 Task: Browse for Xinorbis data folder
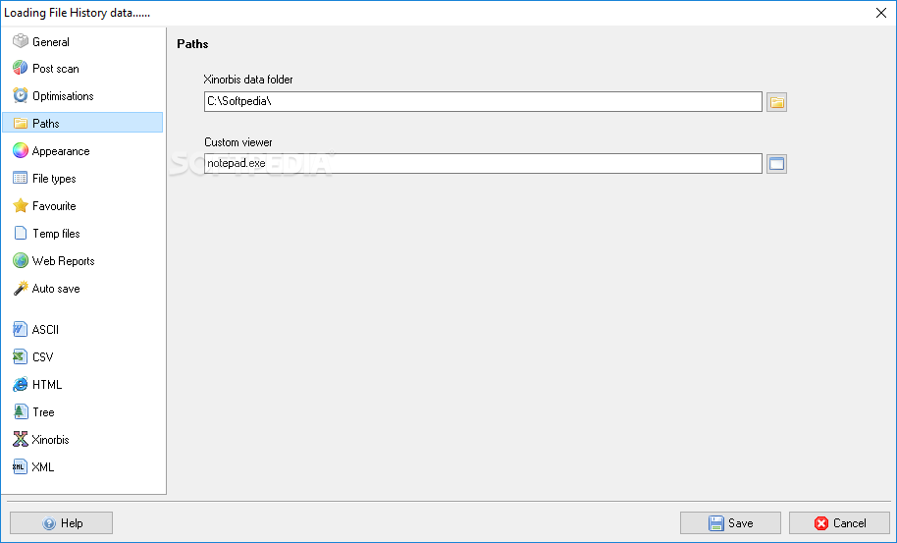coord(776,102)
